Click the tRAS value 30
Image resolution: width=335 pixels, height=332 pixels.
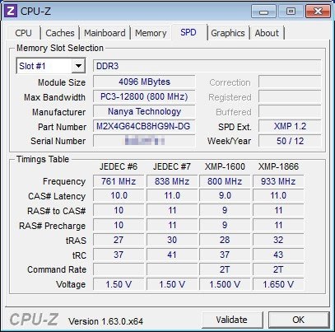(x=172, y=240)
